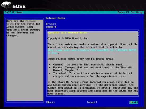Open the Product dropdown showing openS

[51, 27]
